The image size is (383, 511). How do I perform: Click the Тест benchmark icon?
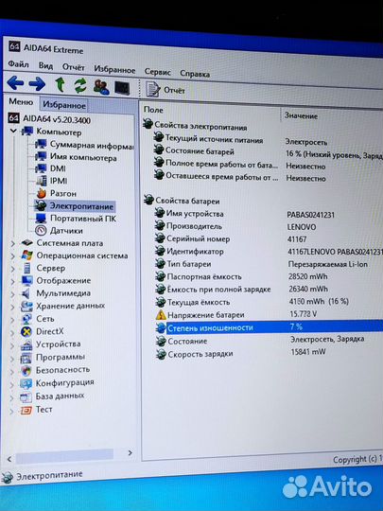26,410
